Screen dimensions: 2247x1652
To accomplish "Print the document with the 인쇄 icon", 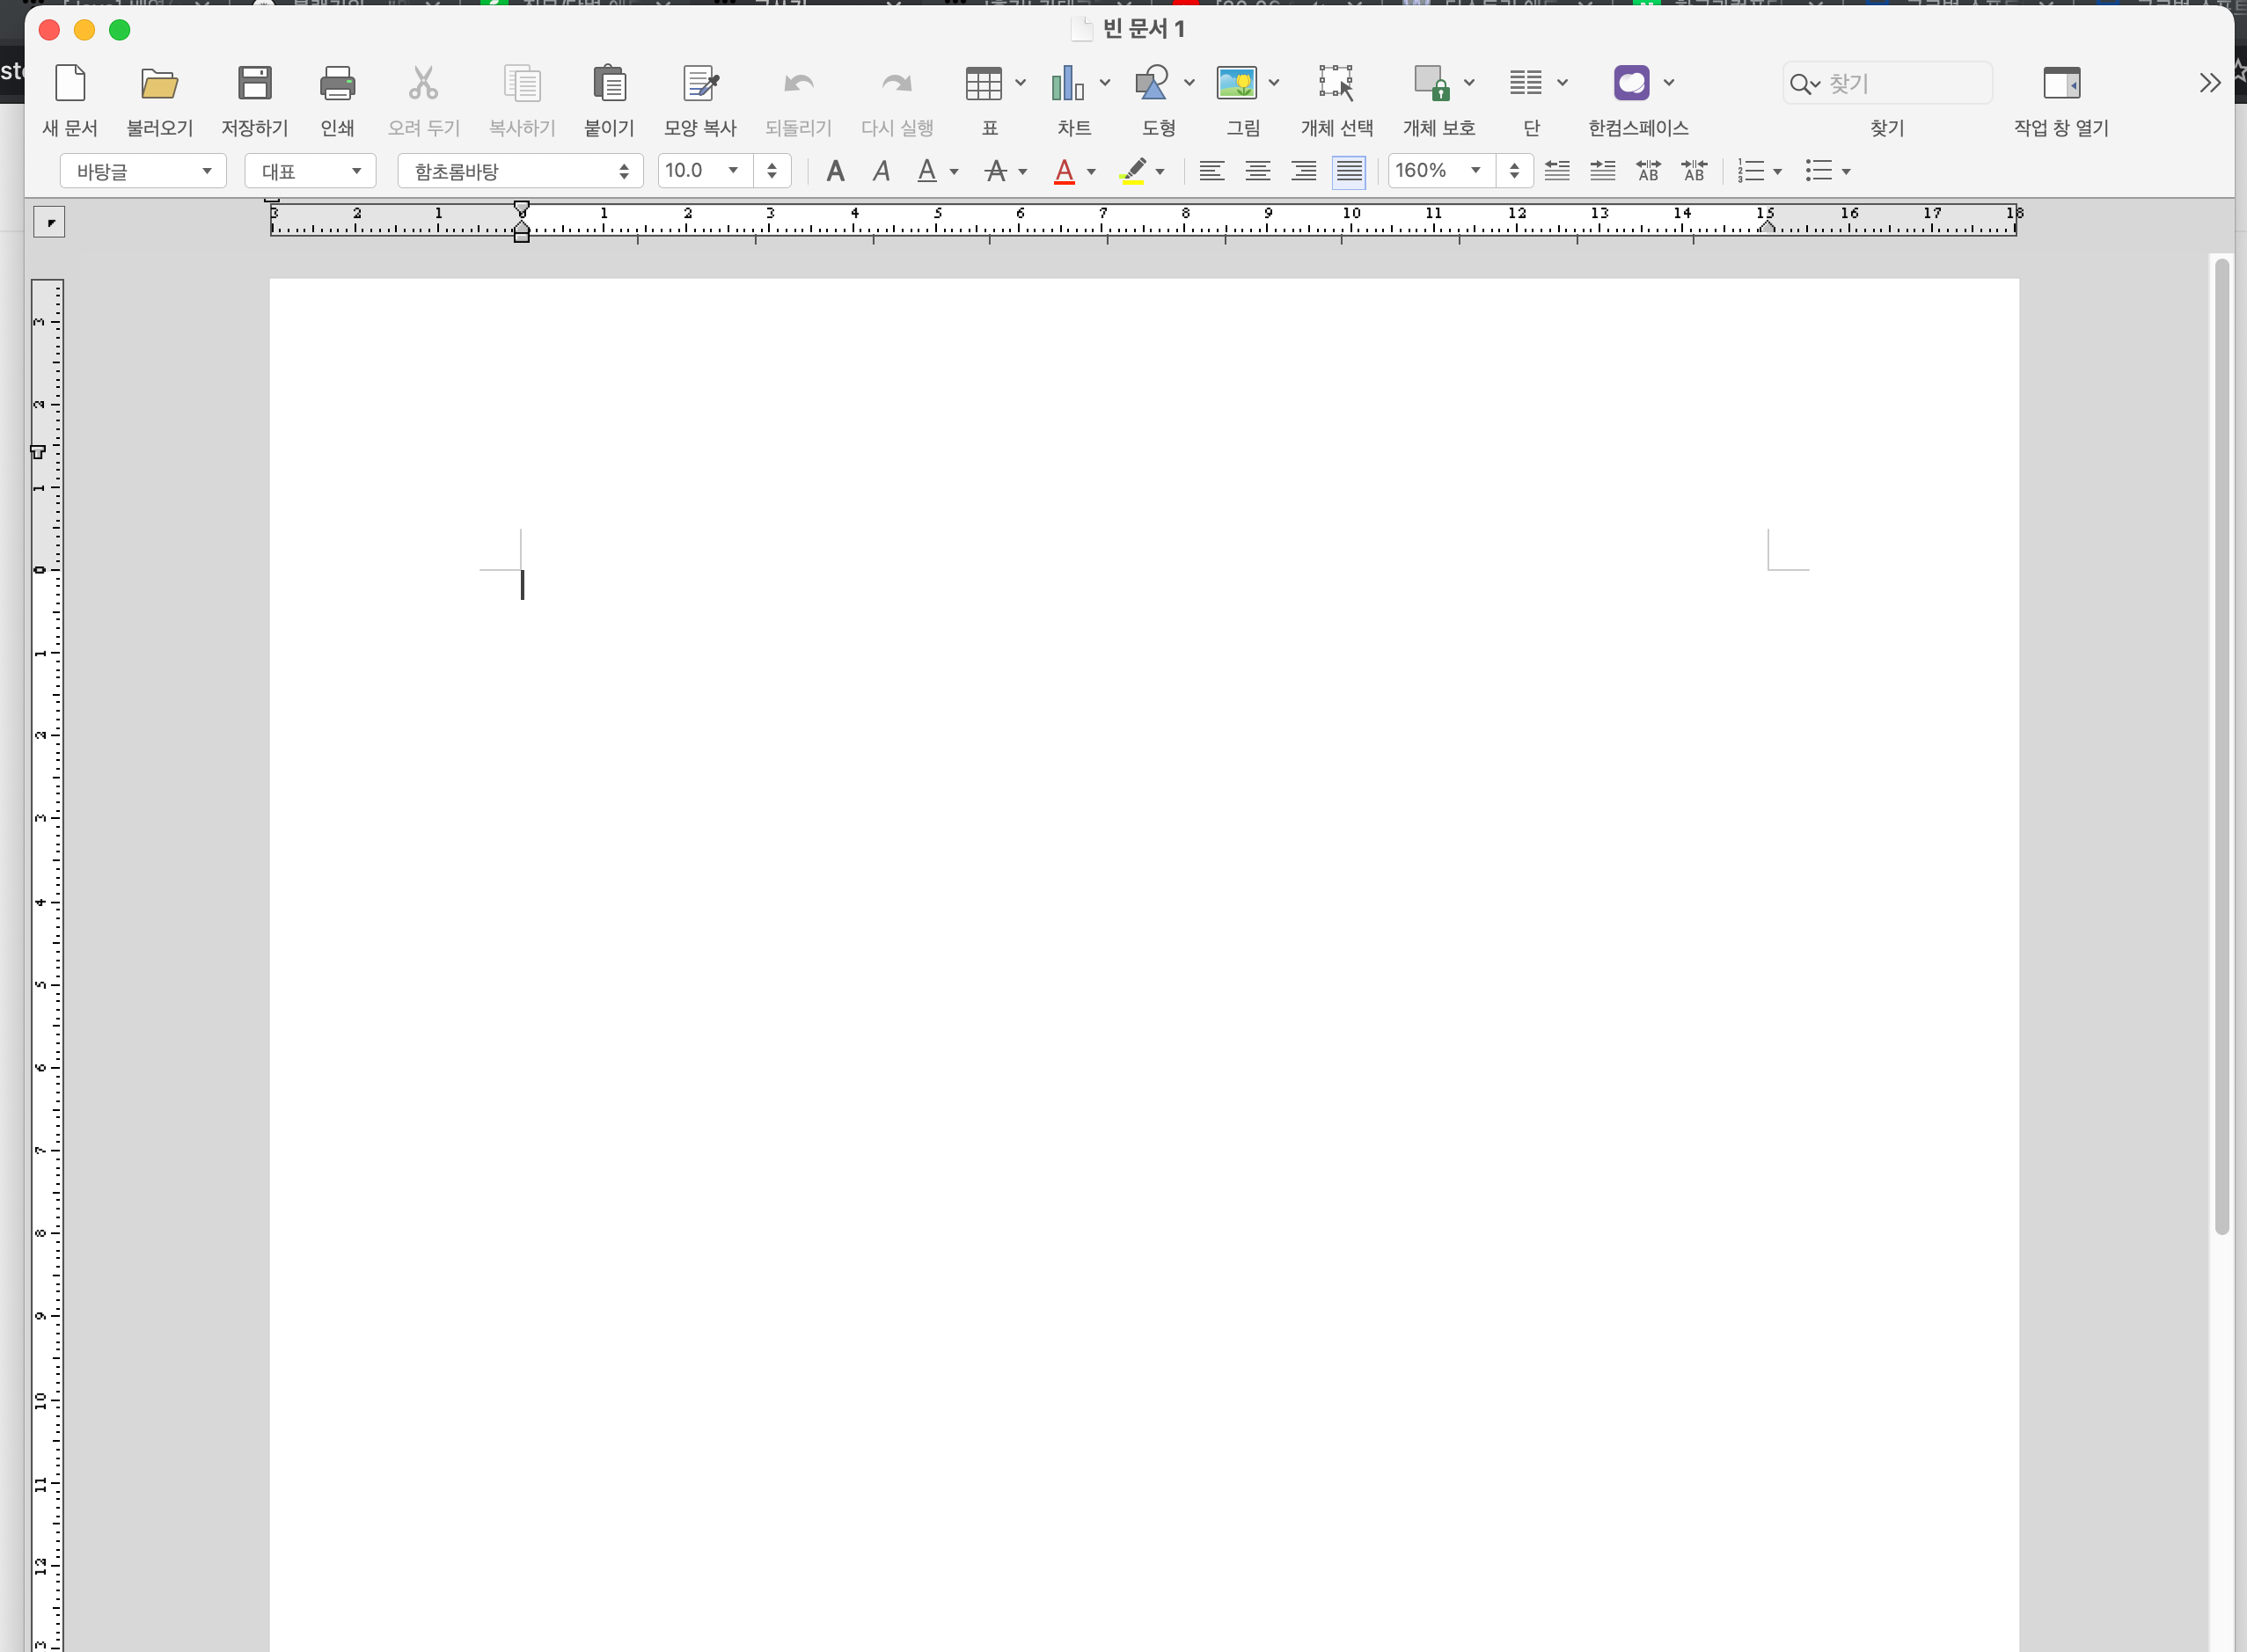I will pos(337,83).
